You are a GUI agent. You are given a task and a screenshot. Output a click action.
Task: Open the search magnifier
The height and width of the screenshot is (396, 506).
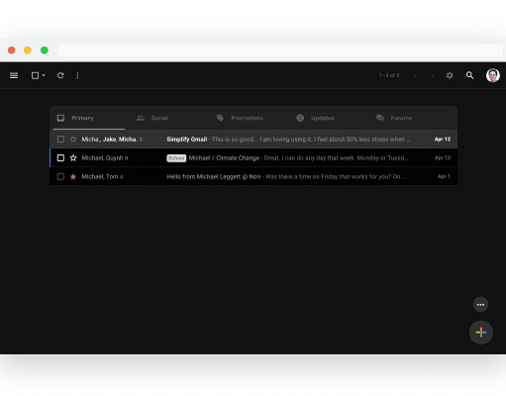[469, 75]
